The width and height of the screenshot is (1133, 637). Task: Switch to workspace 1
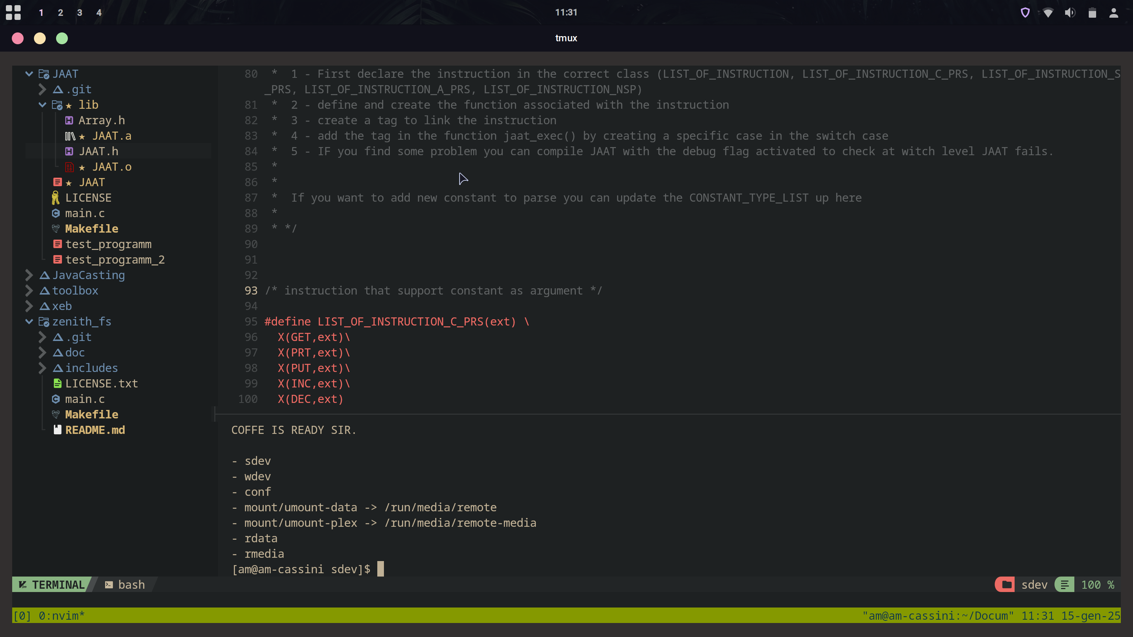pos(41,13)
